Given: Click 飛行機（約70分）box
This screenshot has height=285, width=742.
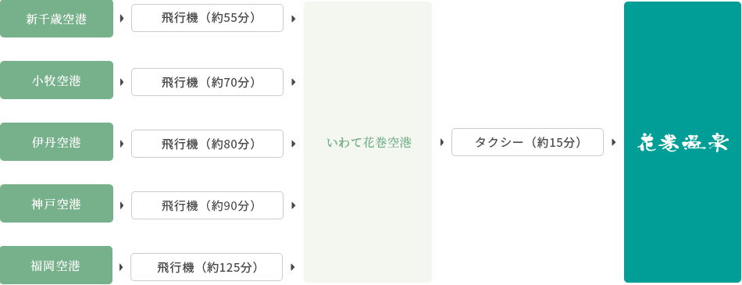Looking at the screenshot, I should click(x=207, y=82).
